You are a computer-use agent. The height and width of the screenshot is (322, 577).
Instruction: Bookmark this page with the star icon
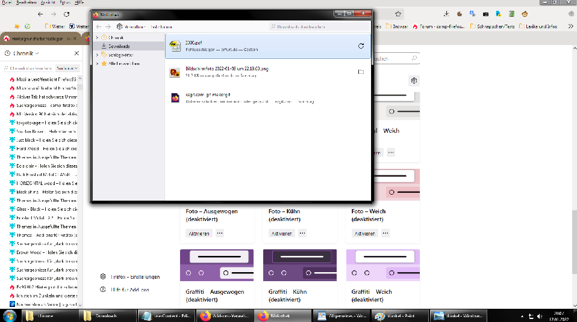click(x=398, y=14)
